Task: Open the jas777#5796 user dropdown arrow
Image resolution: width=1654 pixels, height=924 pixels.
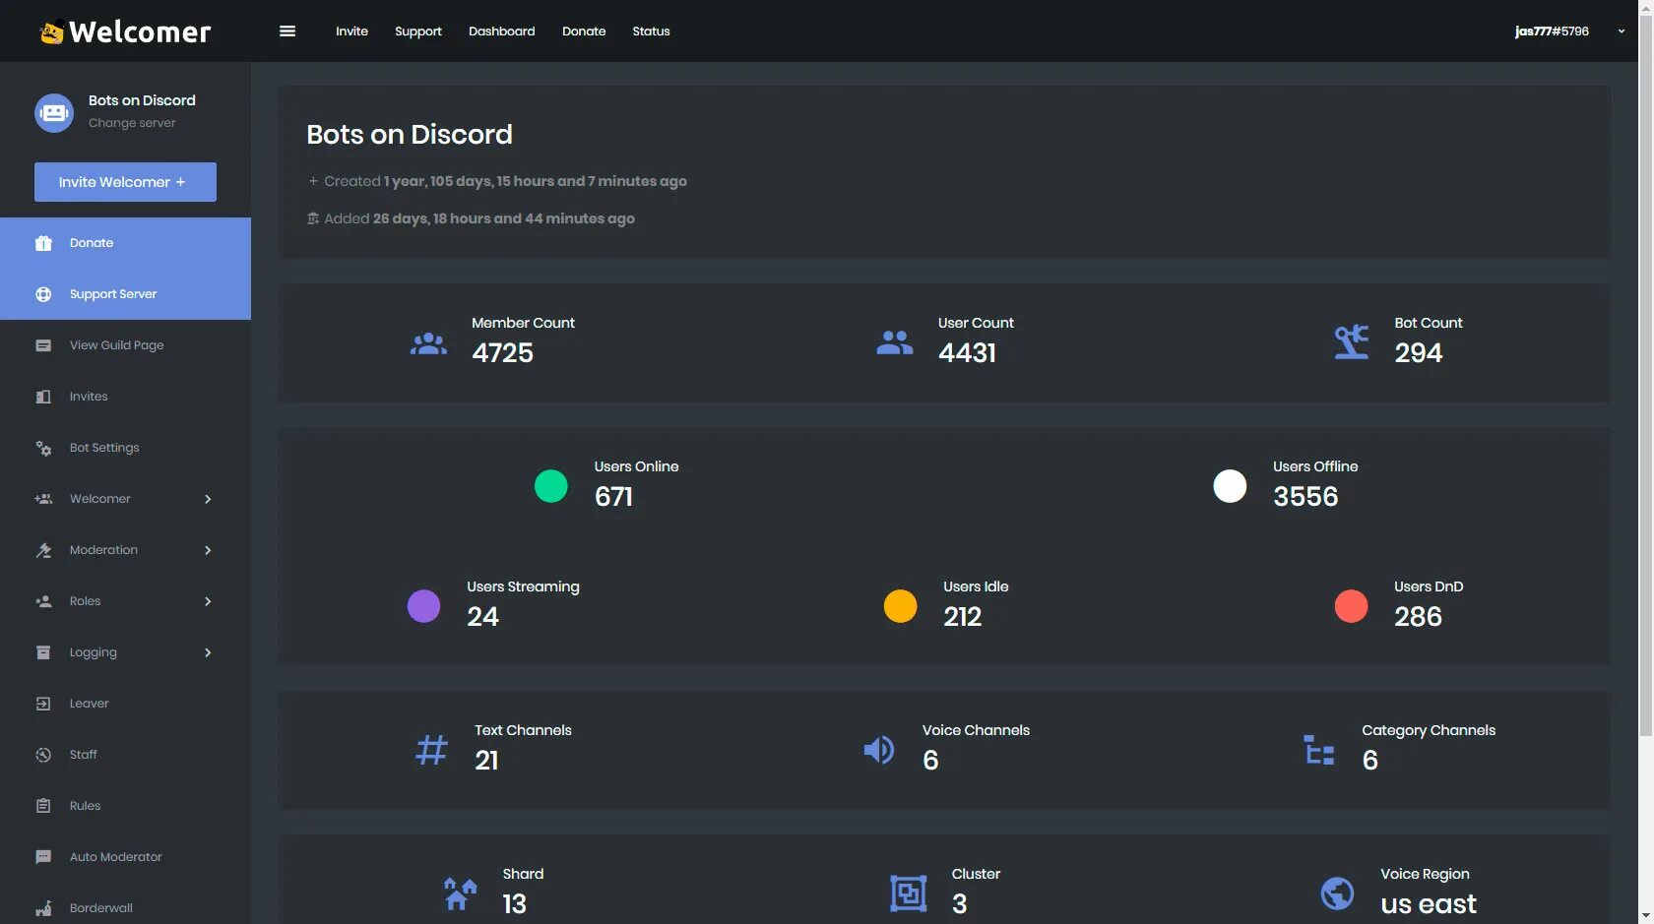Action: (x=1621, y=31)
